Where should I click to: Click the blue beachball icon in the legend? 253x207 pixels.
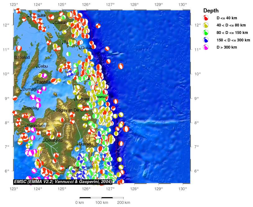pyautogui.click(x=206, y=40)
